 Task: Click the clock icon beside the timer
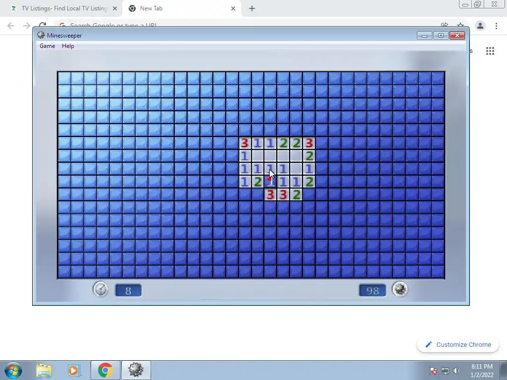101,289
